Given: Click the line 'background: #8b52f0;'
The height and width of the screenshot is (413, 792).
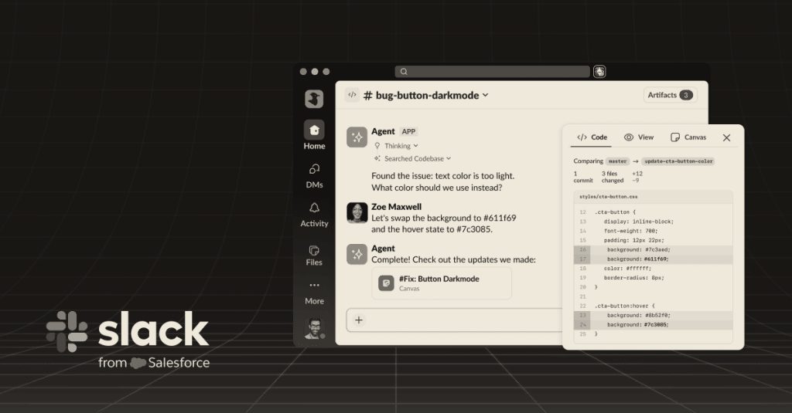Looking at the screenshot, I should 653,315.
